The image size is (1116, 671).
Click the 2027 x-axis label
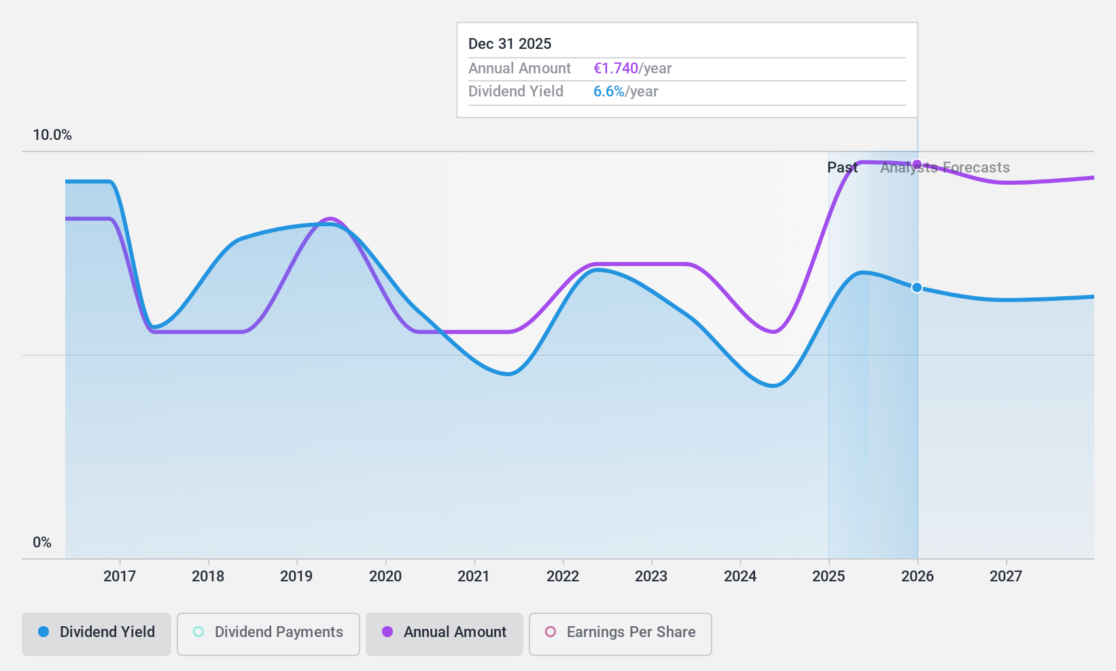coord(1006,577)
